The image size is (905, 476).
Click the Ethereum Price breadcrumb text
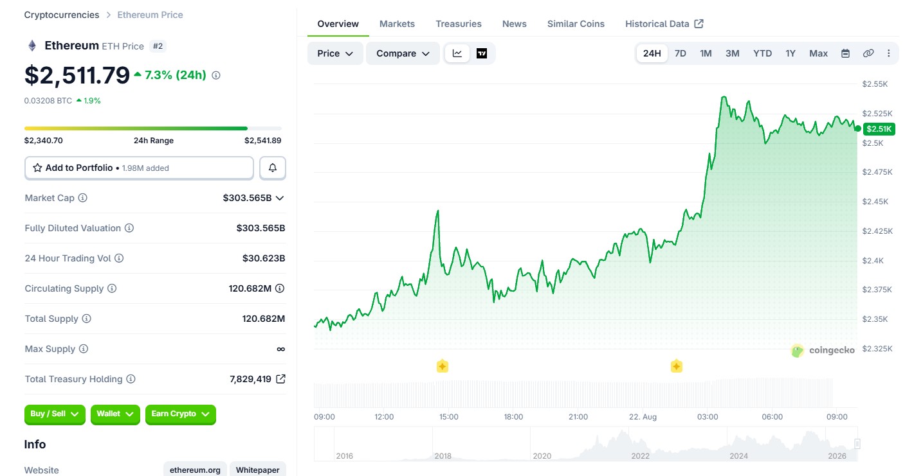pyautogui.click(x=150, y=15)
